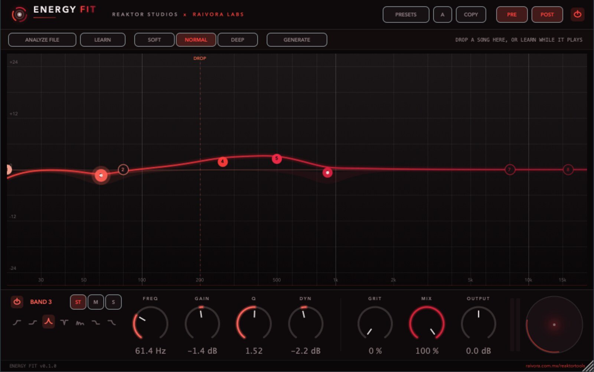
Task: Select the red band node just below 1k
Action: click(327, 173)
